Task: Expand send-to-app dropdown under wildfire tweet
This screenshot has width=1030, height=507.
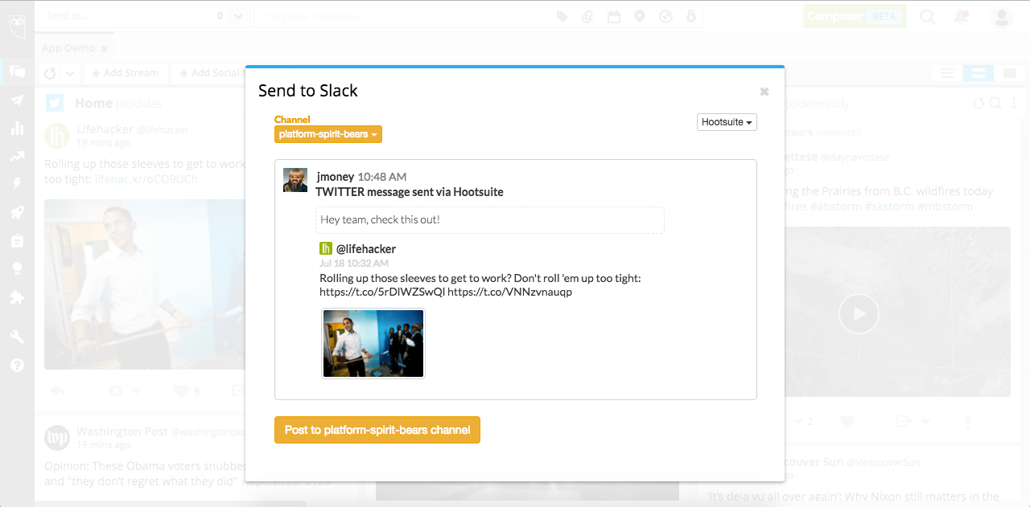Action: [x=925, y=421]
